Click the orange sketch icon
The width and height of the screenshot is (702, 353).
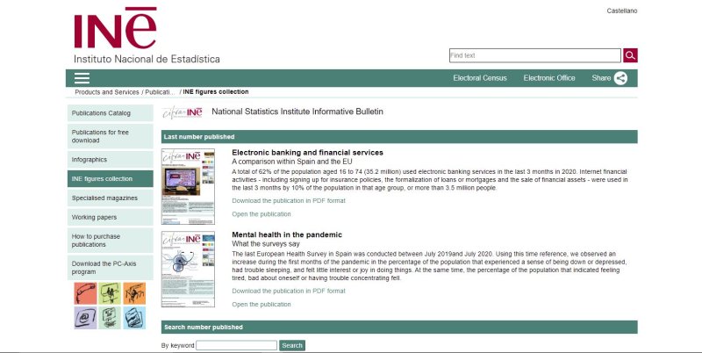point(134,292)
